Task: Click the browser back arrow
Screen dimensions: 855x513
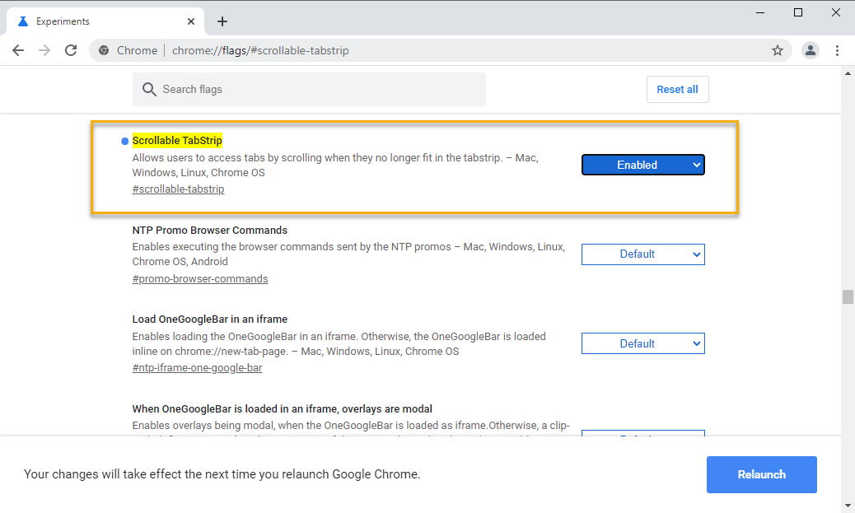Action: coord(18,50)
